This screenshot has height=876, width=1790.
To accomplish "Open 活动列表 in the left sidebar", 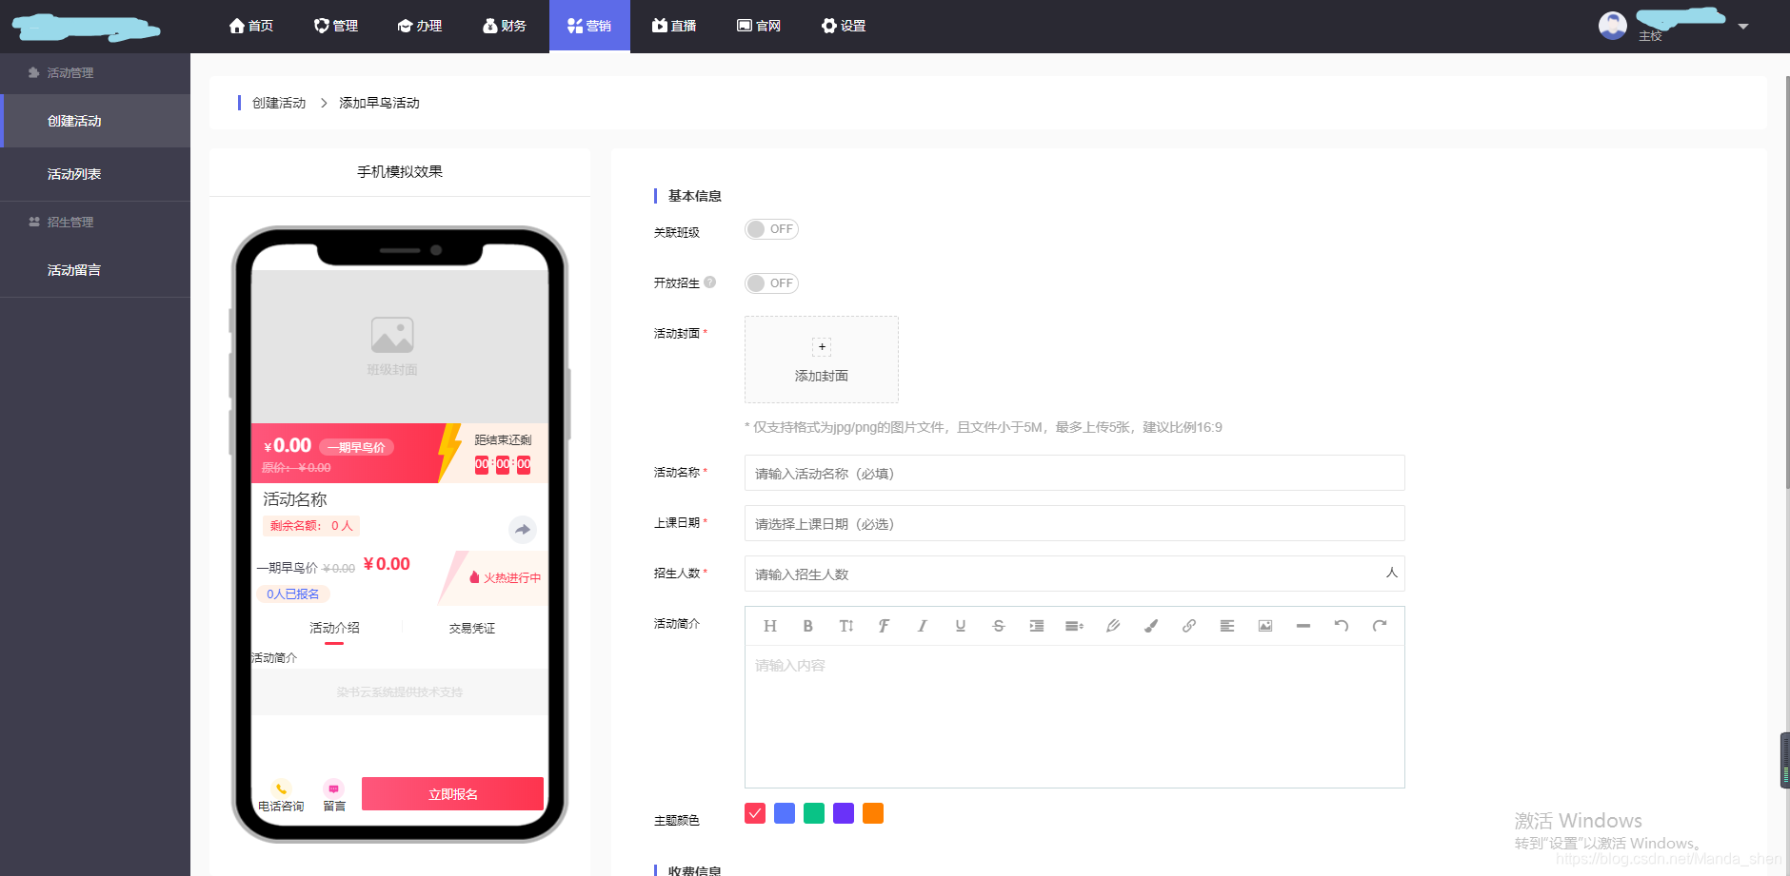I will 73,173.
